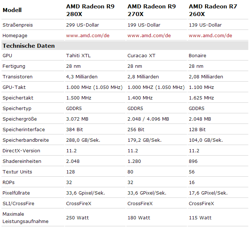Click the Speicherbandbreite row label

pyautogui.click(x=26, y=140)
